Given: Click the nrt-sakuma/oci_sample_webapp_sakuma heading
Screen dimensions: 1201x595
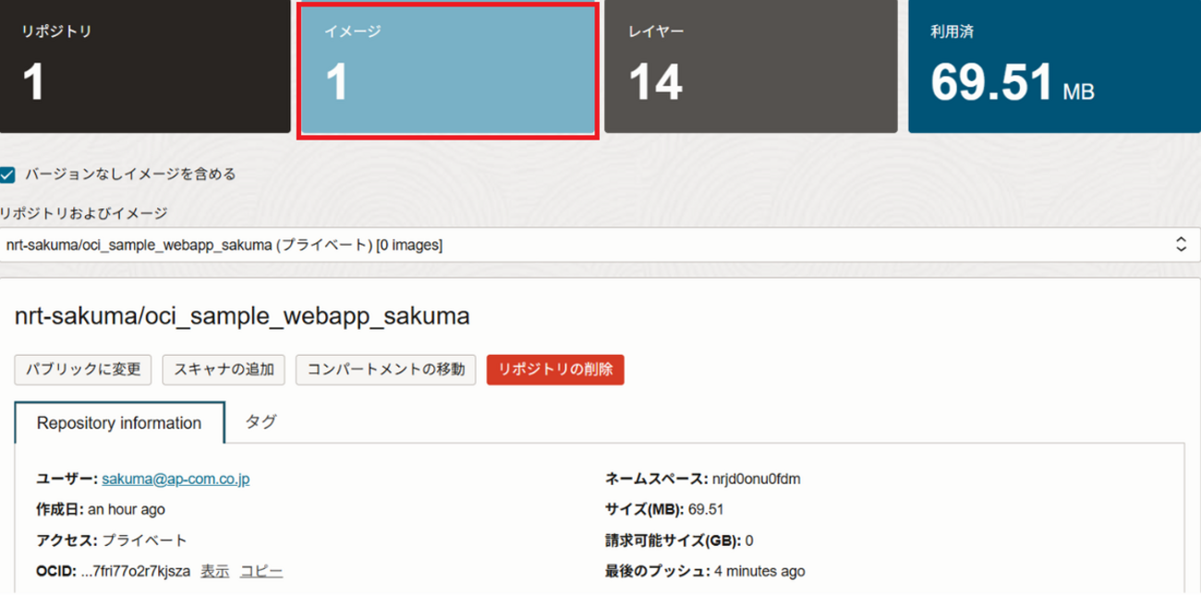Looking at the screenshot, I should pyautogui.click(x=242, y=316).
